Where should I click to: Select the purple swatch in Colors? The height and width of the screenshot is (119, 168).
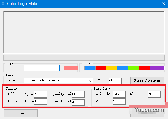point(157,68)
